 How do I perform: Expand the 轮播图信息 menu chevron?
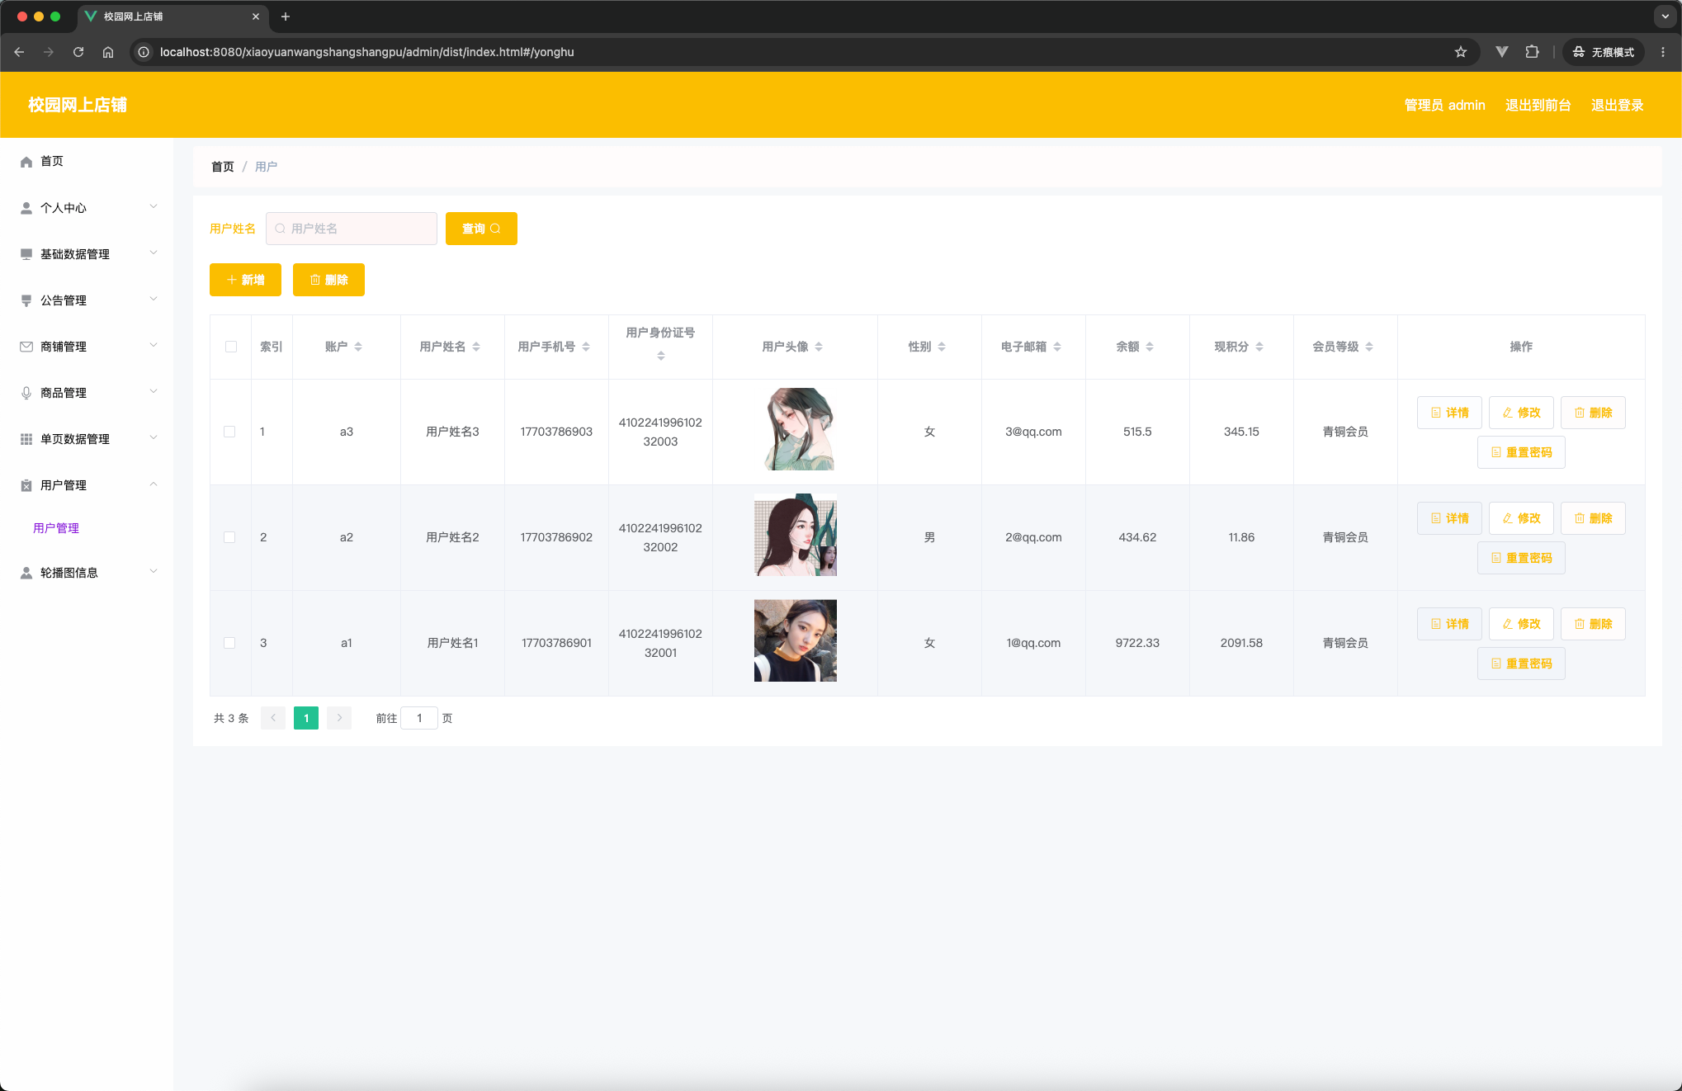[154, 572]
